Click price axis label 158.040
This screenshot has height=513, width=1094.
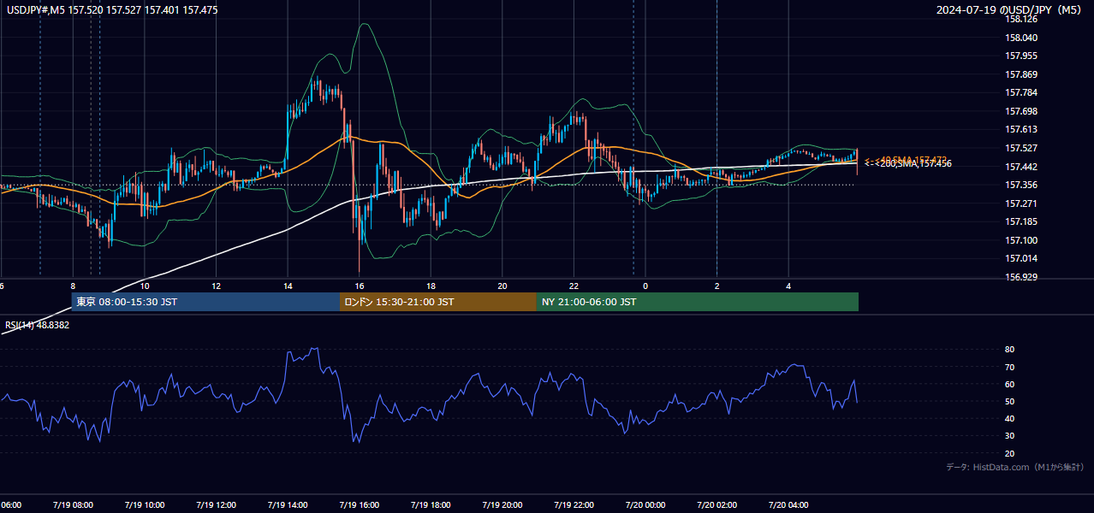click(x=1021, y=38)
